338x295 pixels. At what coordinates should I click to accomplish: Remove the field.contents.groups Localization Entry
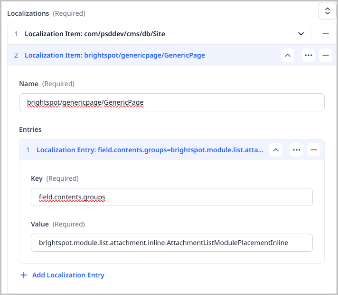314,150
